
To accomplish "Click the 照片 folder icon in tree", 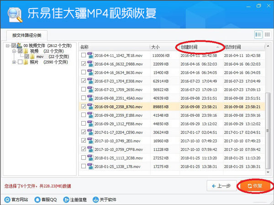I will pos(26,62).
